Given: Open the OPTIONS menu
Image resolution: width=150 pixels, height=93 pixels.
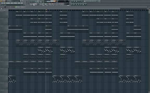Looking at the screenshot, I should pyautogui.click(x=15, y=3).
